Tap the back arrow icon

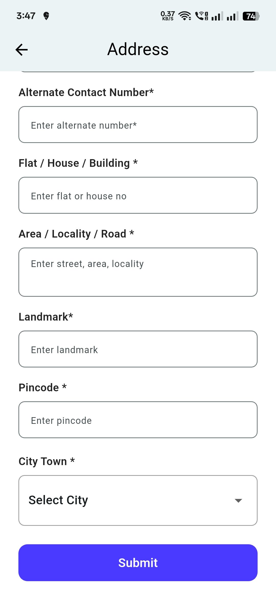(22, 49)
